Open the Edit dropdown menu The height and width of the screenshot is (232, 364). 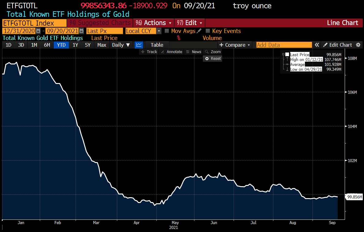[190, 23]
